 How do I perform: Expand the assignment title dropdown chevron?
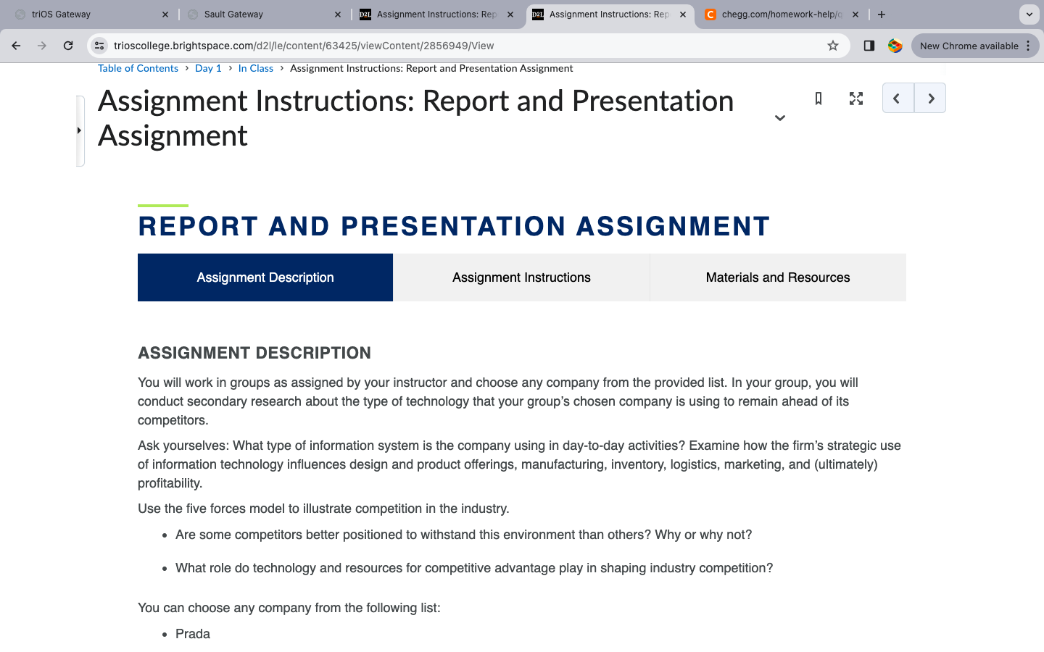click(779, 117)
